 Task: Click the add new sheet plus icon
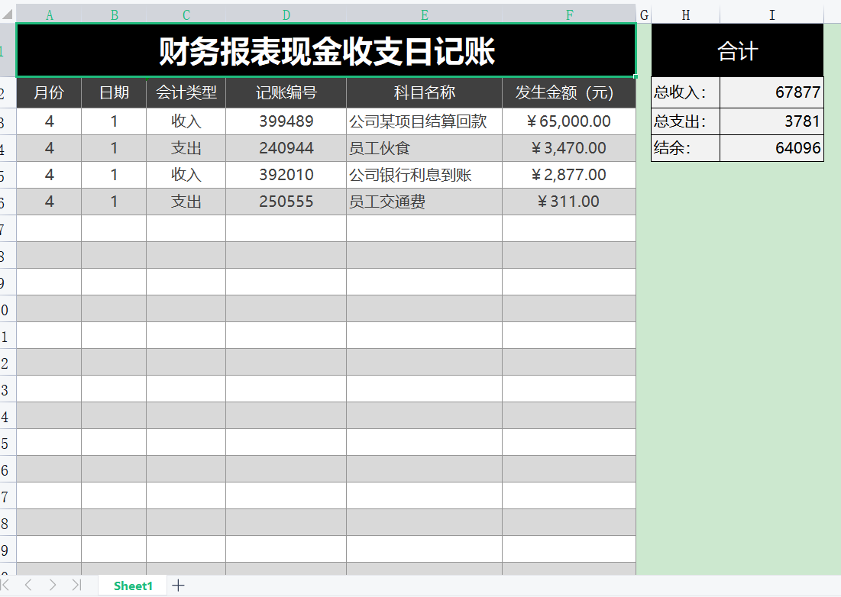[x=178, y=586]
